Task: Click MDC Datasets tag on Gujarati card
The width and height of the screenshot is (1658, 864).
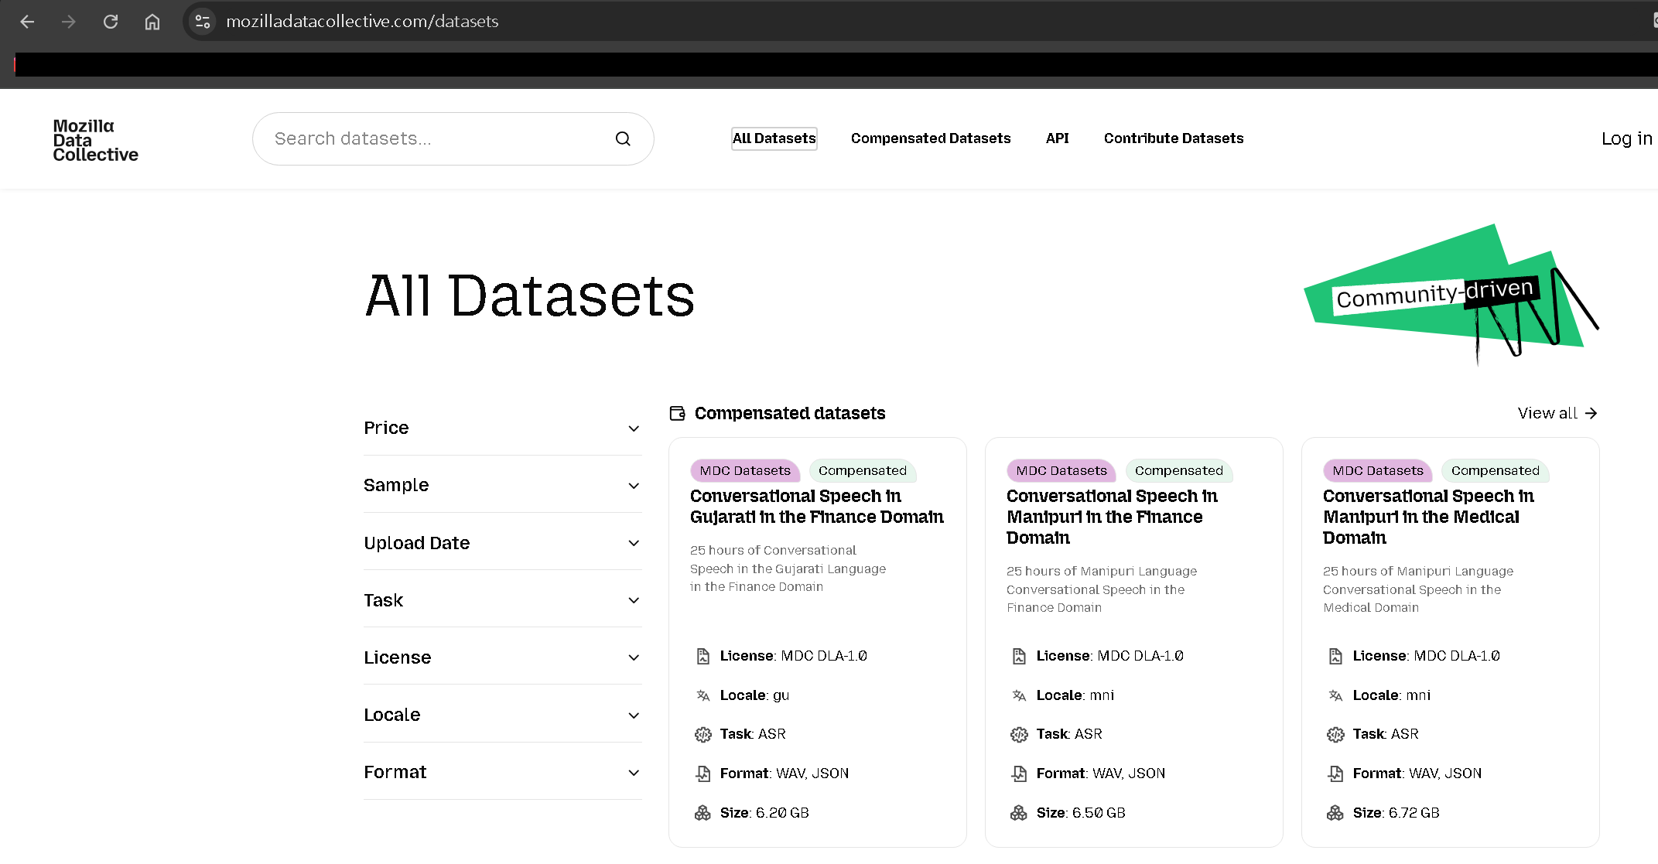Action: pos(745,470)
